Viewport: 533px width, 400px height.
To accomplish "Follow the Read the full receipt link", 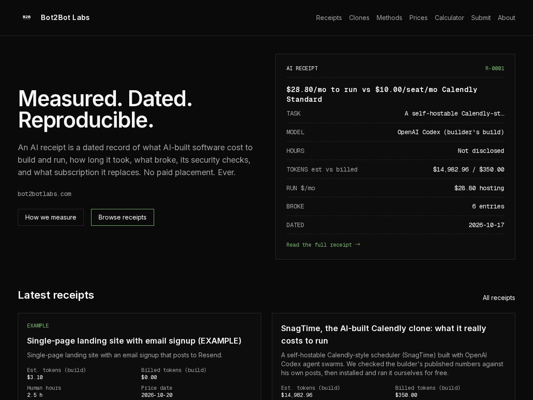I will point(323,244).
